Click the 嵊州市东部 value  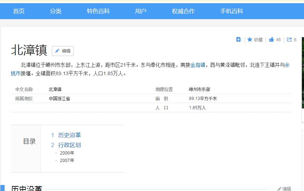[x=199, y=89]
